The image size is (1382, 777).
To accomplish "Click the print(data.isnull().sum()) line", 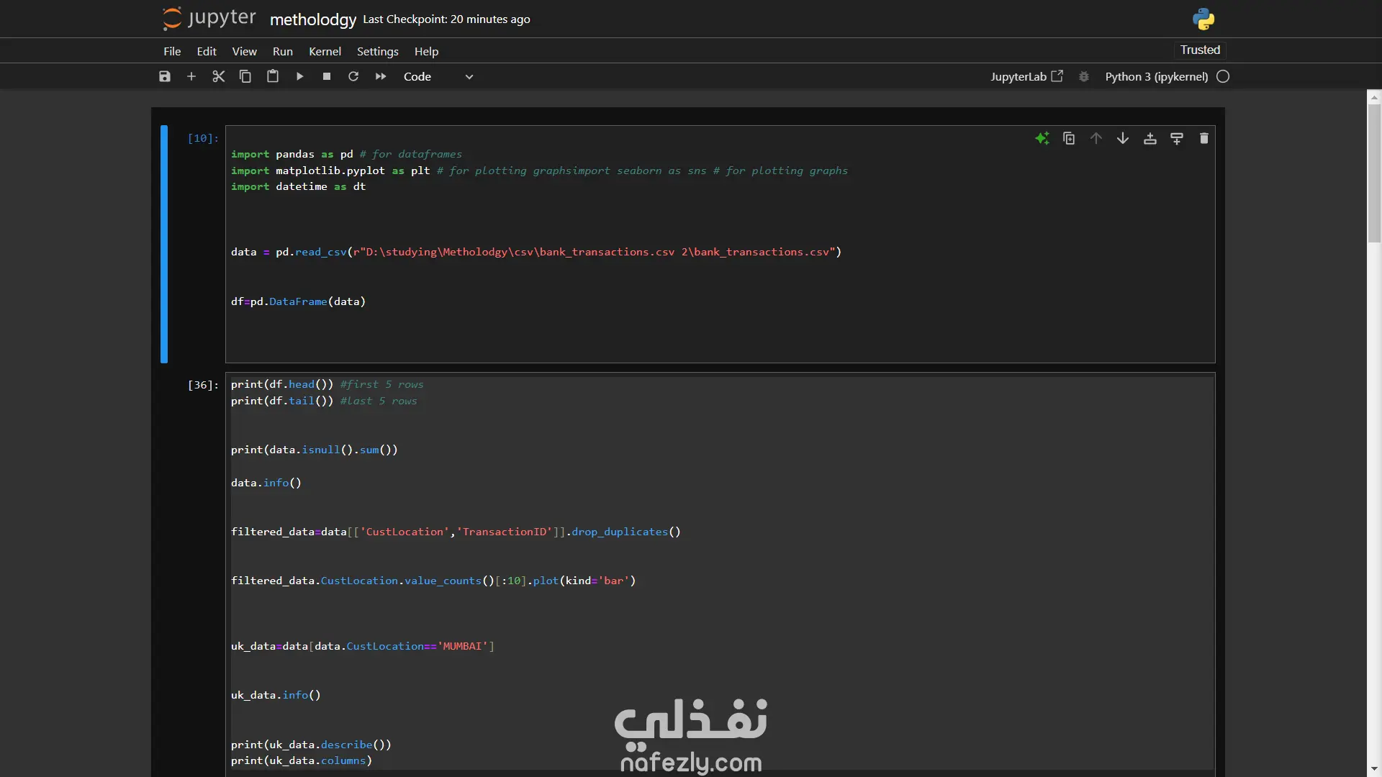I will tap(314, 450).
